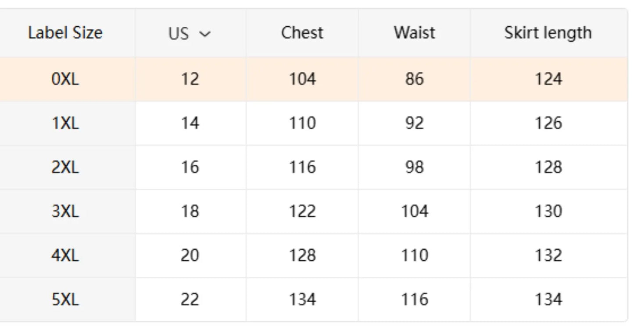Select the 2XL label size cell
Screen dimensions: 634x329
[65, 167]
